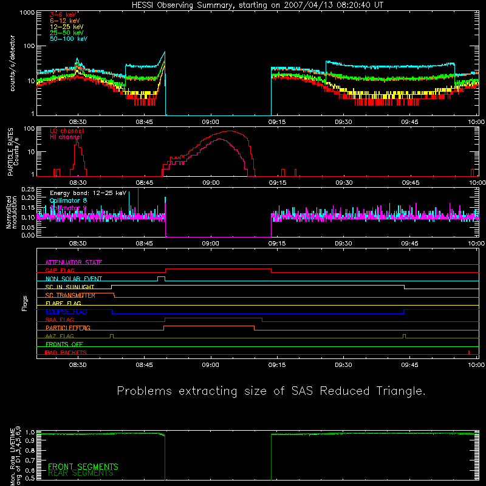
Task: Select the green 25-50 keV legend label
Action: (66, 33)
